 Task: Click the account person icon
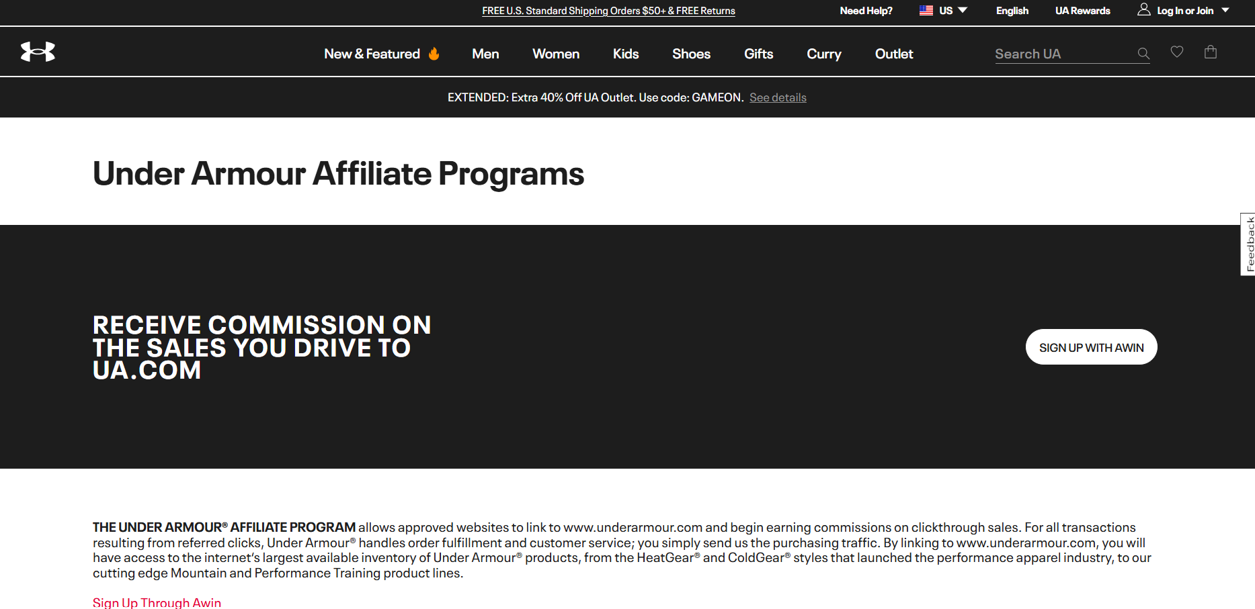1144,9
